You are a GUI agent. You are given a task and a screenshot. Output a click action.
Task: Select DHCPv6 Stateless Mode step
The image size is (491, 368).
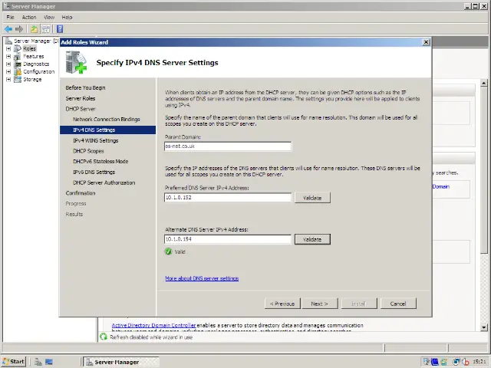click(x=101, y=162)
